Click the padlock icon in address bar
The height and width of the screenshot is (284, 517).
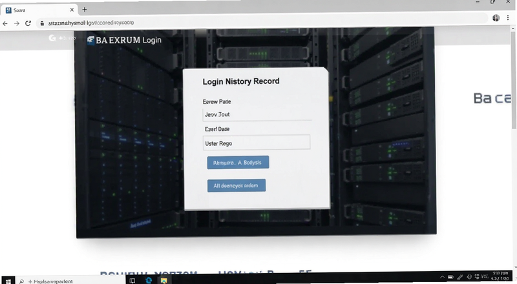[x=42, y=23]
